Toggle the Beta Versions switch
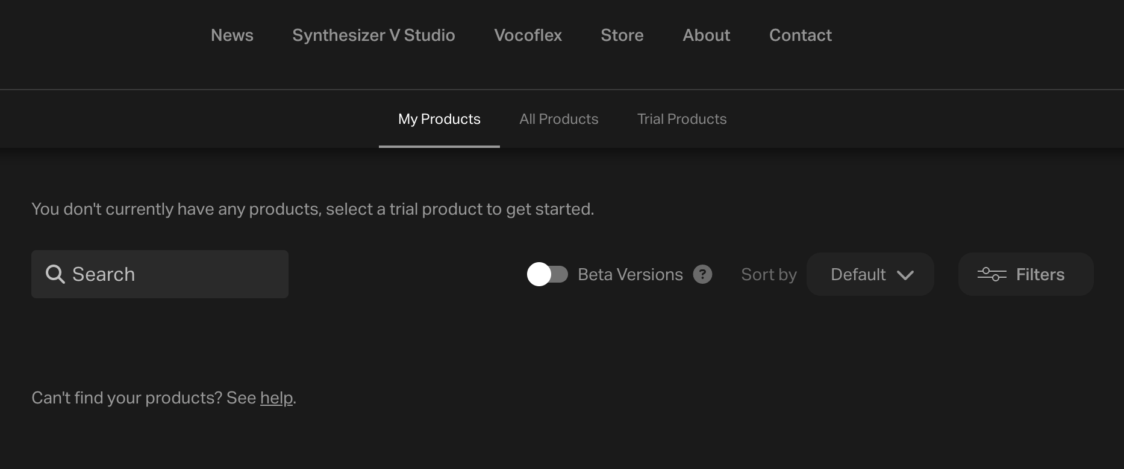 [548, 274]
